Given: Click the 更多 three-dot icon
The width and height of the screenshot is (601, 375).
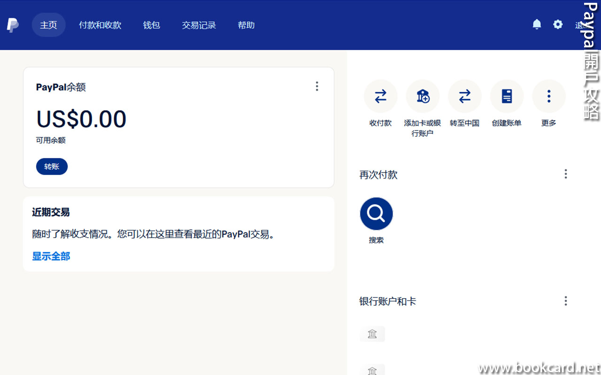Looking at the screenshot, I should tap(548, 97).
